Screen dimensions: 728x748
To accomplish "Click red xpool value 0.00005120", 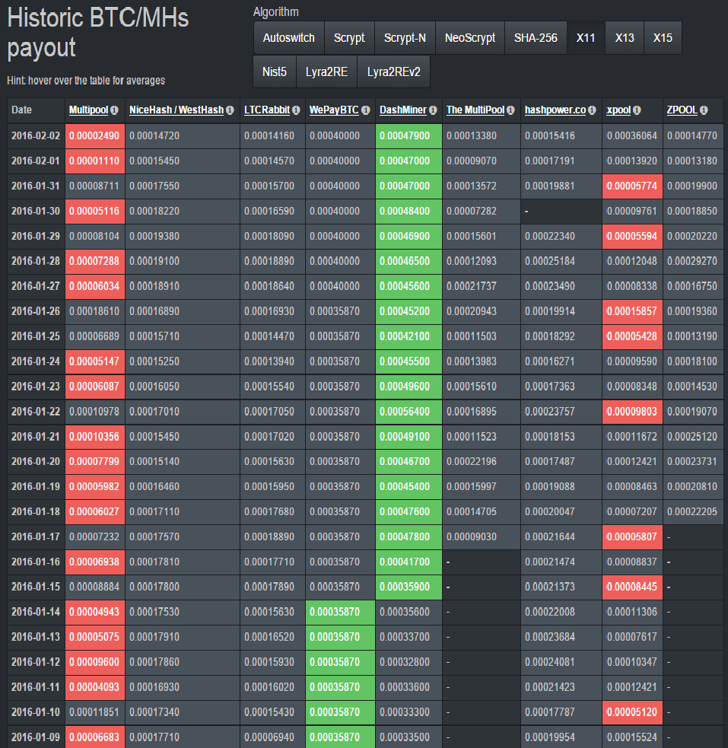I will 632,712.
